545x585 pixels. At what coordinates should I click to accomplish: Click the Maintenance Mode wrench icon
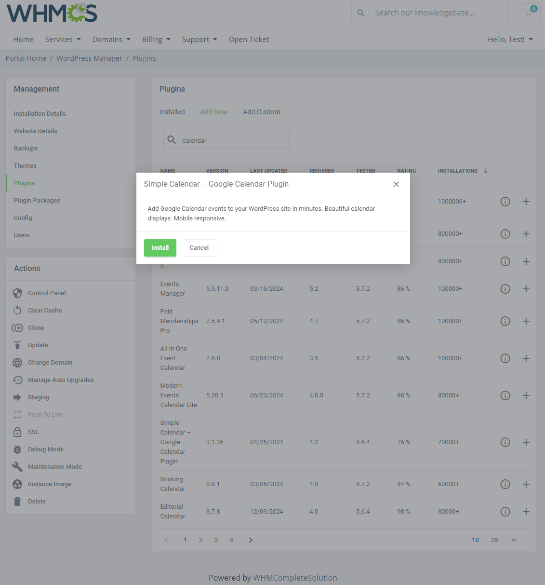(17, 466)
